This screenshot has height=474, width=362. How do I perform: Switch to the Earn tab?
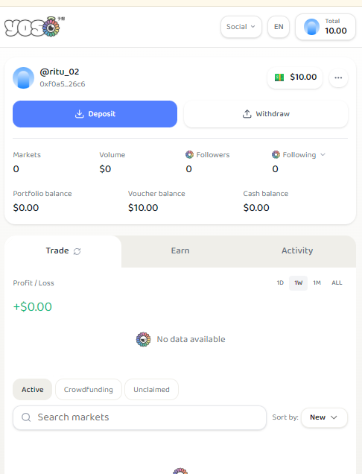click(180, 250)
